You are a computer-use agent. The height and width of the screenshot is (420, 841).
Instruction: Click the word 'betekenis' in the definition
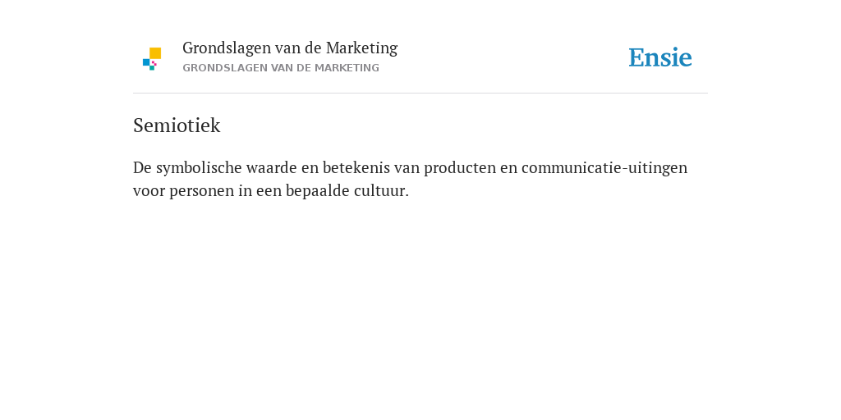coord(356,167)
